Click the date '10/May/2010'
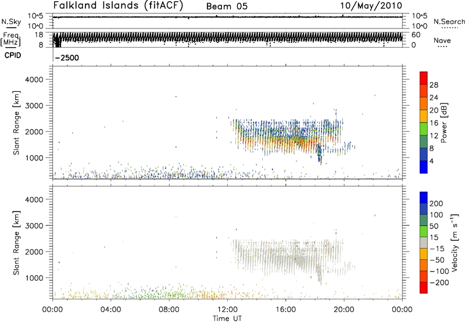 click(x=371, y=6)
